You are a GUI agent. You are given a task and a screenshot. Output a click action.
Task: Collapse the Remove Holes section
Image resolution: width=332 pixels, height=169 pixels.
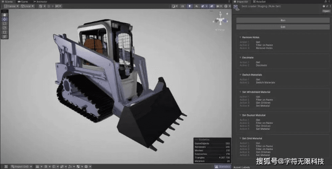(240, 38)
